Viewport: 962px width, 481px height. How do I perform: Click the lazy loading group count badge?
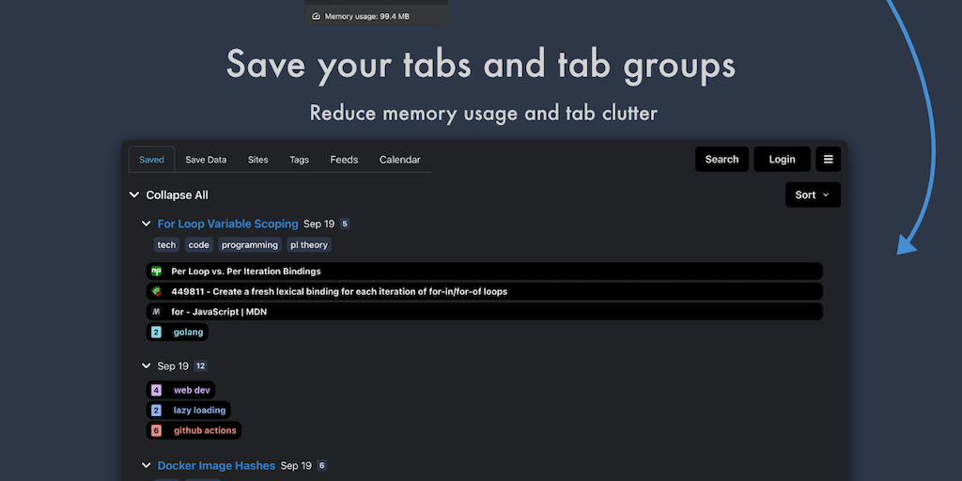tap(156, 411)
